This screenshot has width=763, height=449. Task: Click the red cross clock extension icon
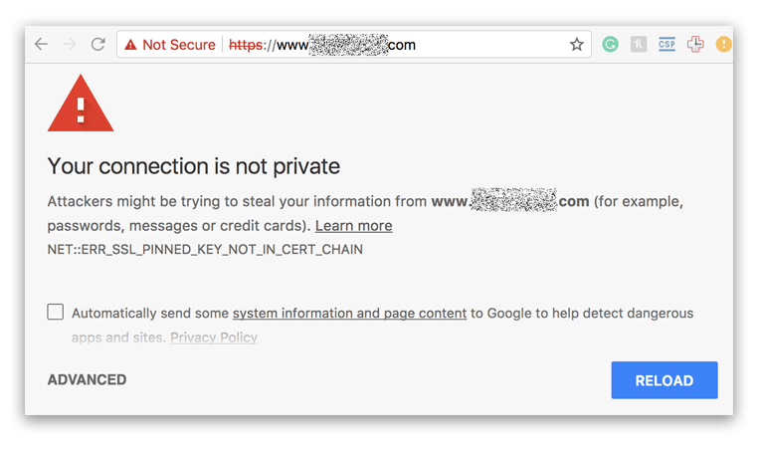tap(695, 45)
